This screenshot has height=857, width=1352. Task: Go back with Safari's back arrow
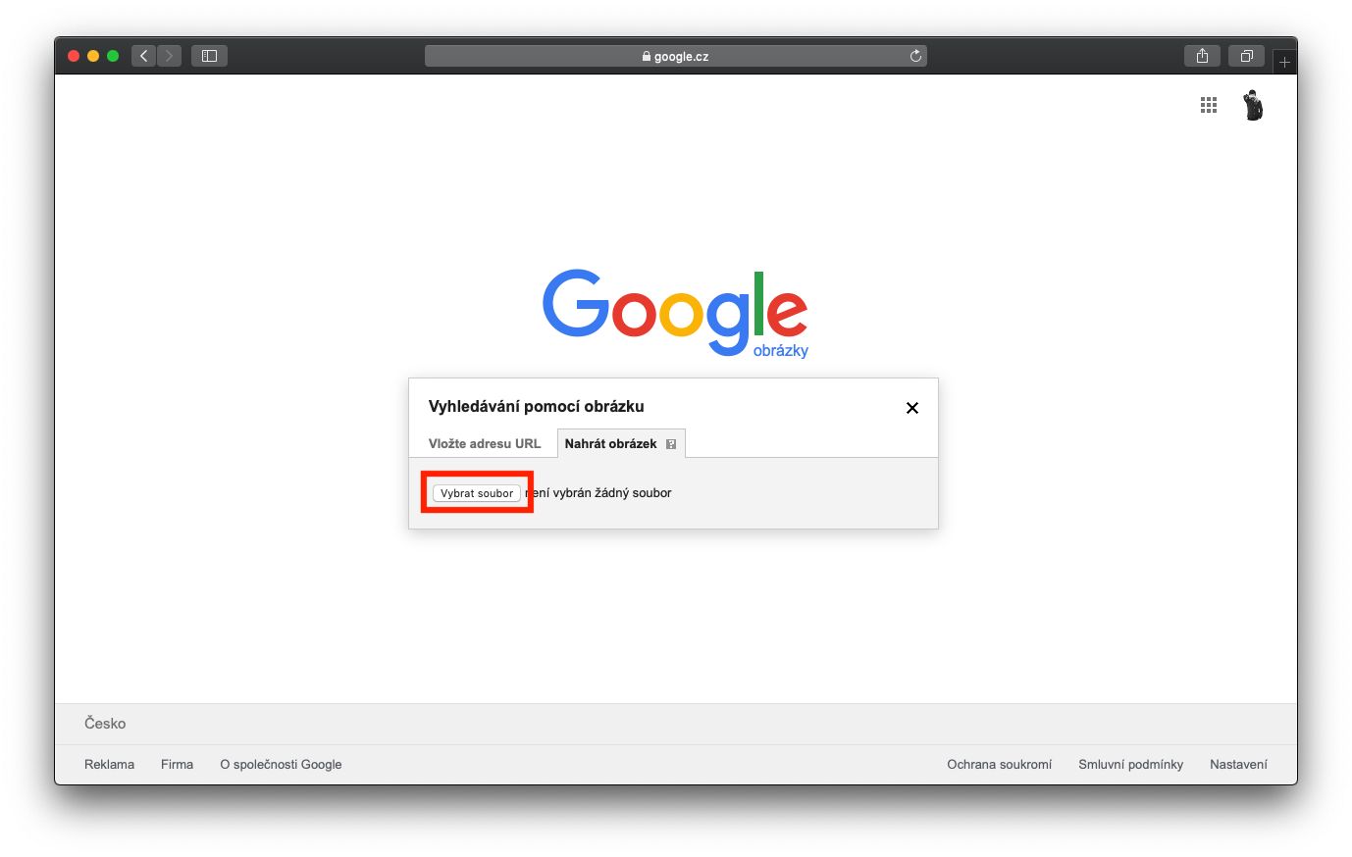coord(144,56)
